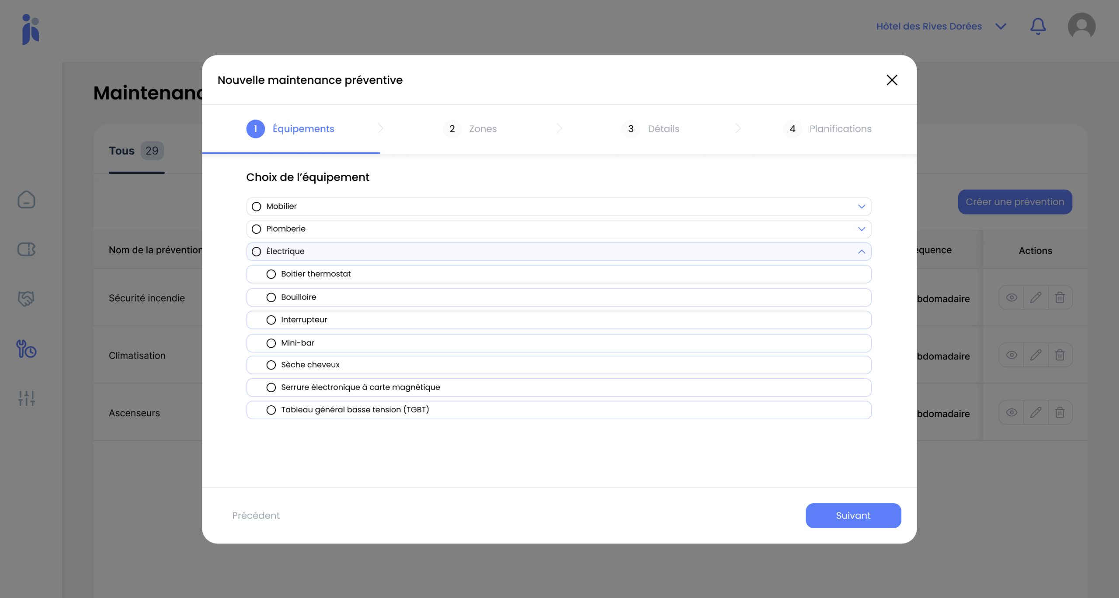1119x598 pixels.
Task: Click the ticket icon in sidebar
Action: (x=26, y=249)
